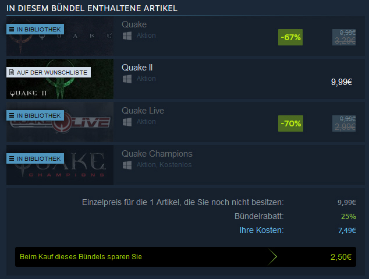The image size is (369, 279).
Task: Click the -70% discount badge for Quake Live
Action: click(x=290, y=123)
